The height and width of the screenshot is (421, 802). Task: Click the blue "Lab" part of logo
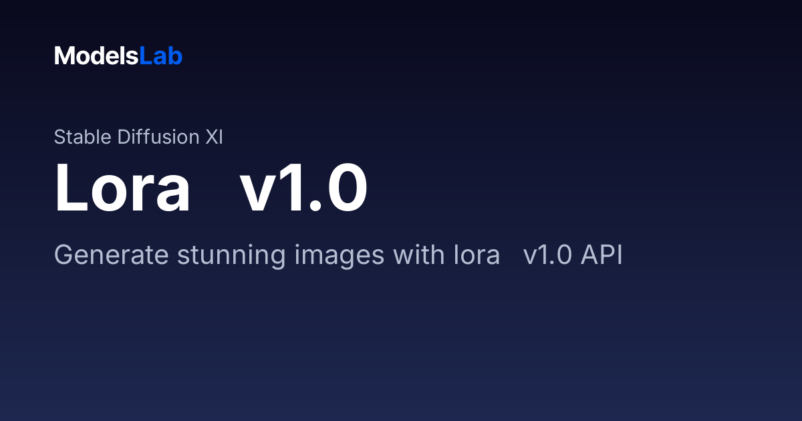tap(161, 56)
